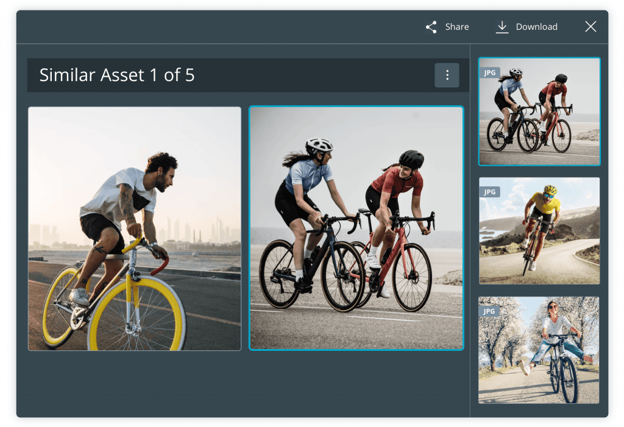The image size is (624, 427).
Task: Click the Download arrow icon
Action: 502,27
